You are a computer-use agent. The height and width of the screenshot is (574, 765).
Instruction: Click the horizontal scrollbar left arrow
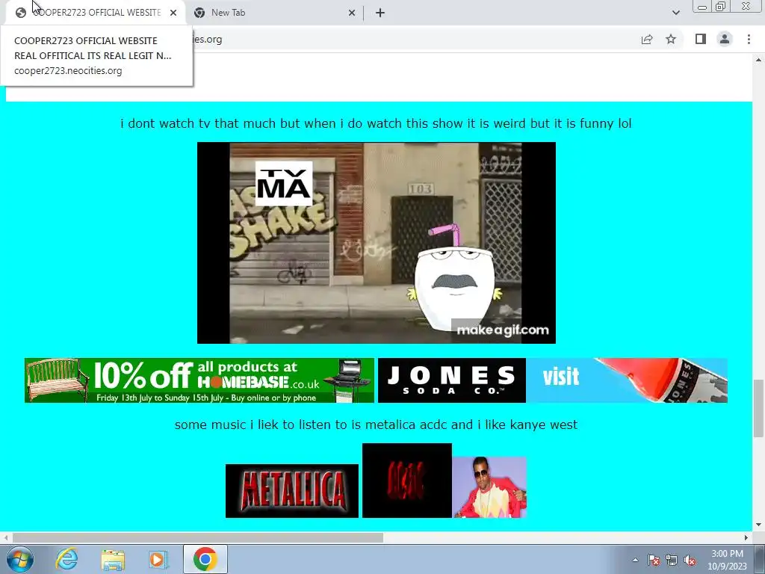pyautogui.click(x=5, y=537)
